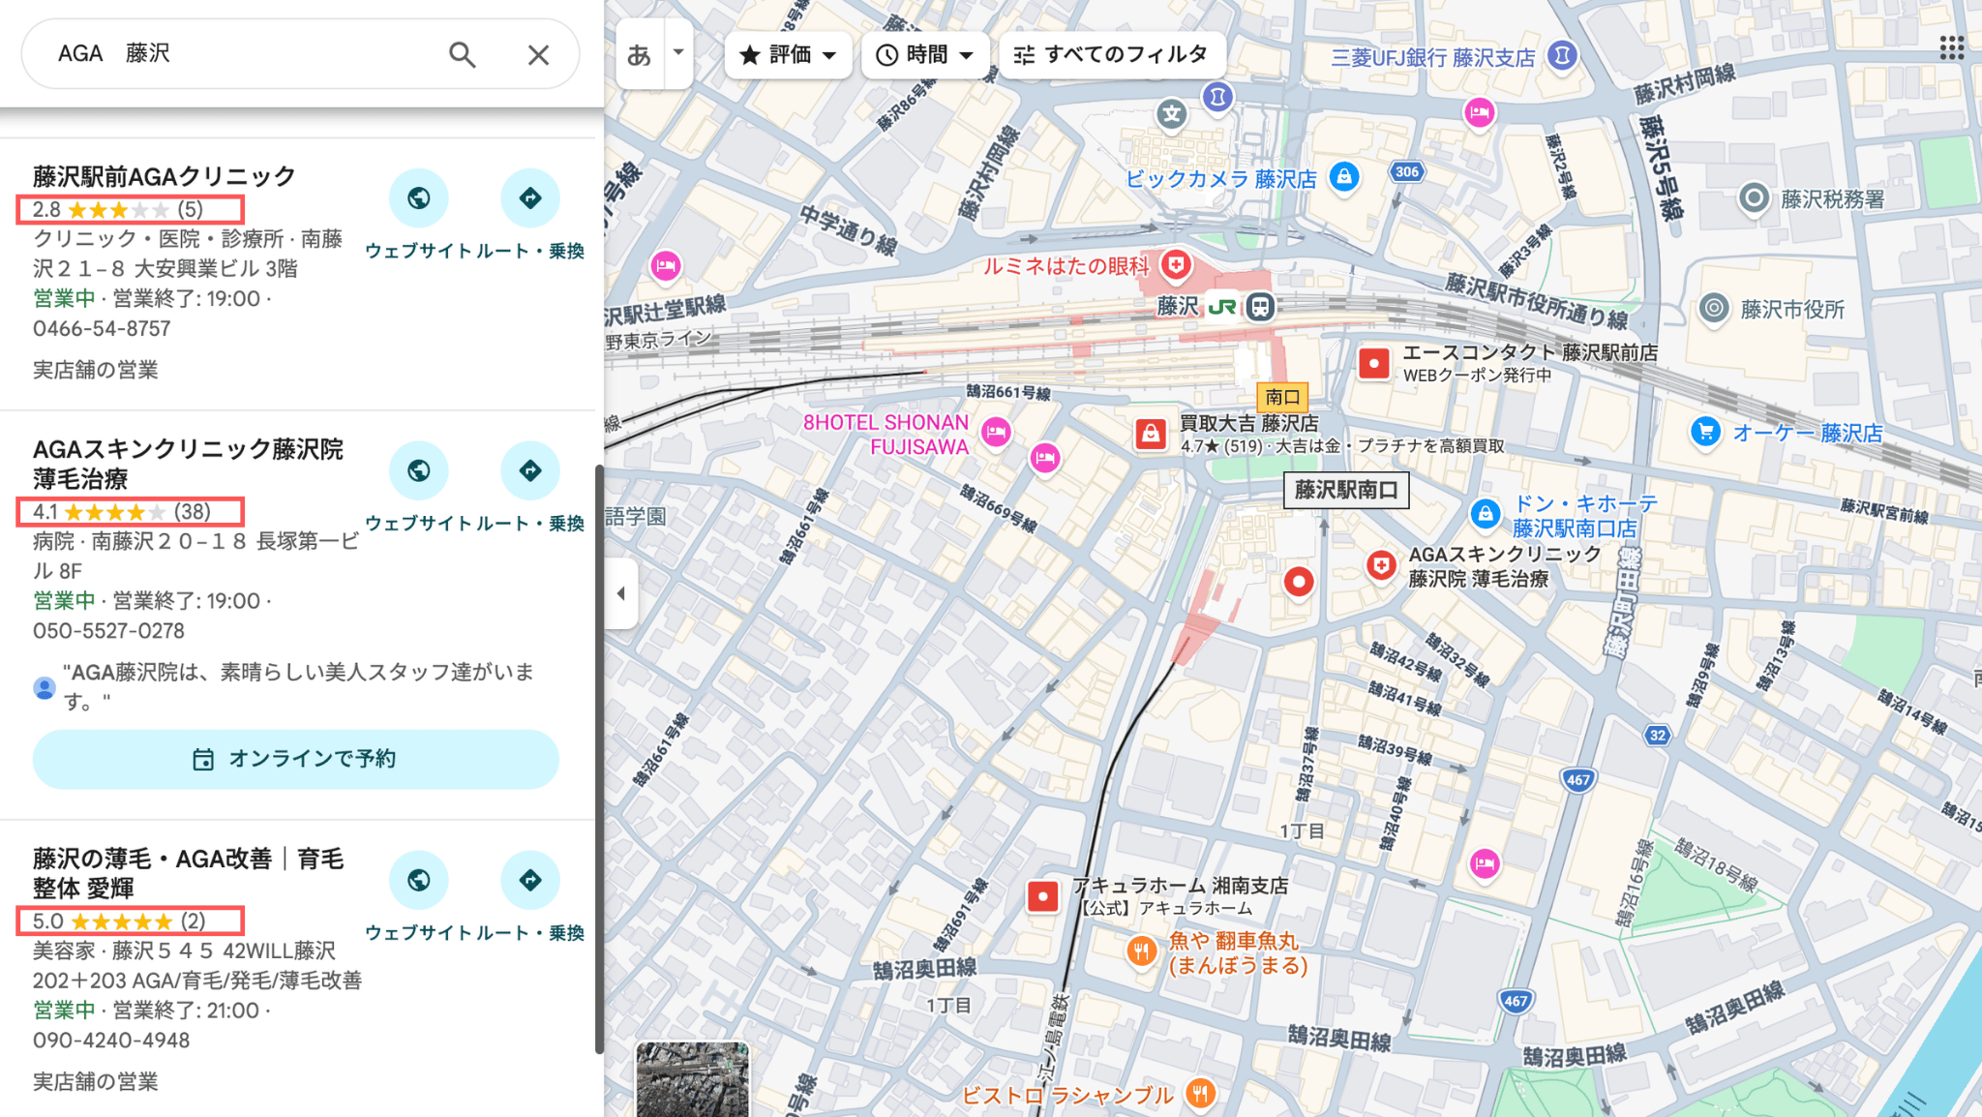Click the ドン・キホーテ 藤沢駅南口店 pin
Image resolution: width=1982 pixels, height=1117 pixels.
1485,514
